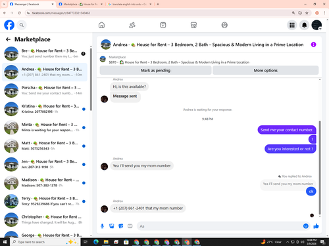329x246 pixels.
Task: Bookmark this page with star icon
Action: [307, 13]
